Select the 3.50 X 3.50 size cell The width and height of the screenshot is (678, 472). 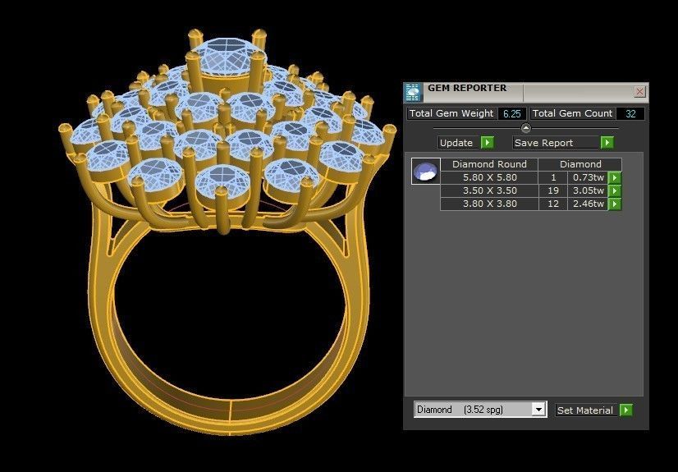click(489, 190)
